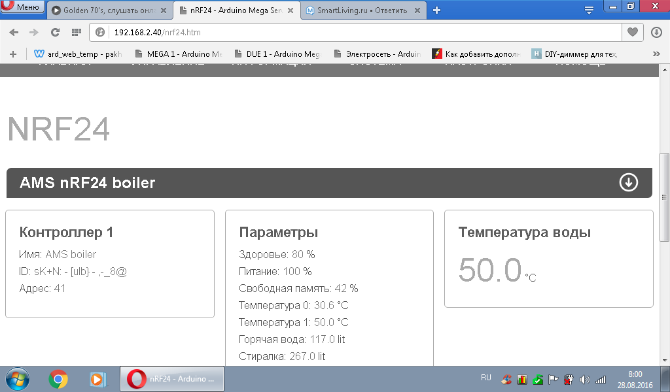
Task: Open the downloads arrow icon
Action: [656, 32]
